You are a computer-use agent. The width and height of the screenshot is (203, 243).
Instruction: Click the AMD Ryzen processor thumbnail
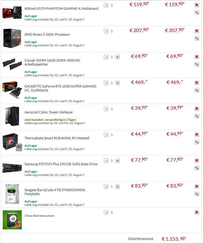click(12, 38)
